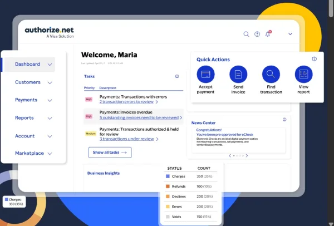
Task: Open '2 transaction errors to review' link
Action: (x=126, y=102)
